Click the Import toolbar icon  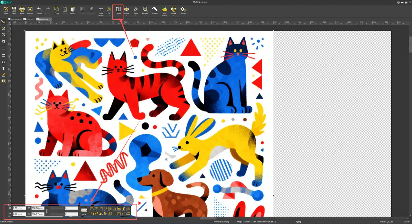(30, 10)
